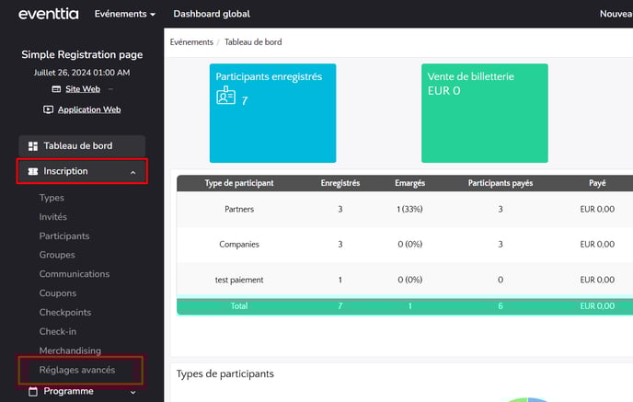Click the Vente de billetterie green card
The height and width of the screenshot is (402, 633).
(x=483, y=113)
